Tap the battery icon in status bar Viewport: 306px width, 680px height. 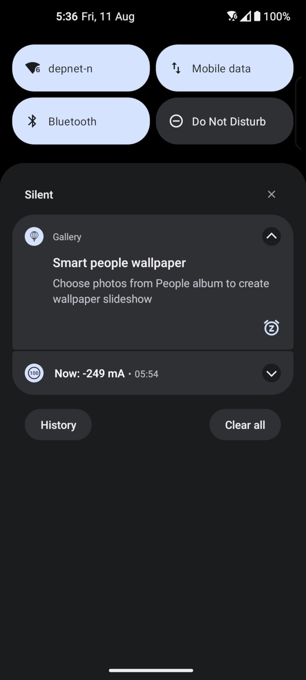257,16
